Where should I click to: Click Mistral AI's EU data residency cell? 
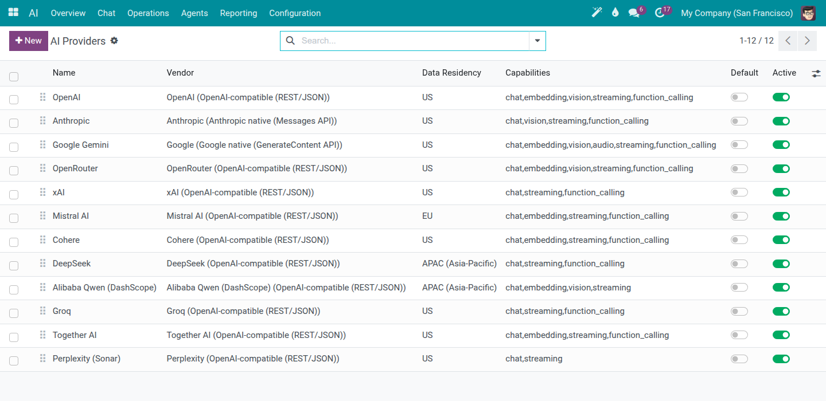(x=427, y=216)
